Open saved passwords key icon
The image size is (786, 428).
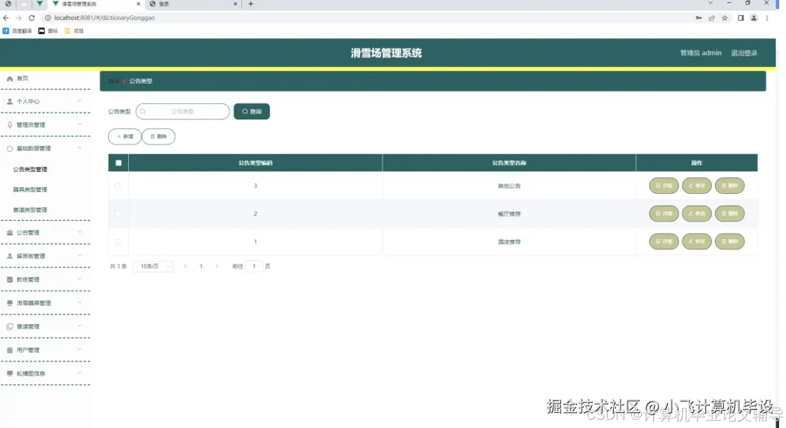coord(699,18)
